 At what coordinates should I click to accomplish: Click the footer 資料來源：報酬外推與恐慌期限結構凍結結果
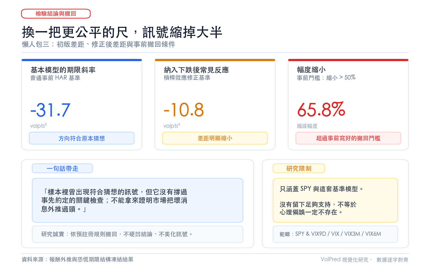(78, 259)
